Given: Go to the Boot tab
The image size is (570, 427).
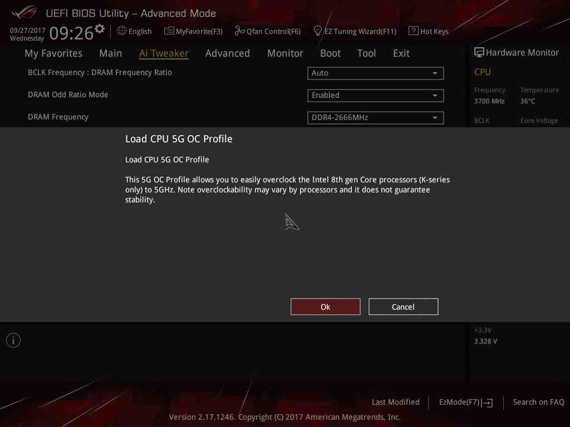Looking at the screenshot, I should point(330,53).
